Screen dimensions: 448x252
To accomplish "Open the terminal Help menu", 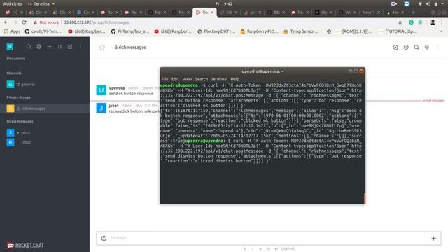I will (235, 79).
